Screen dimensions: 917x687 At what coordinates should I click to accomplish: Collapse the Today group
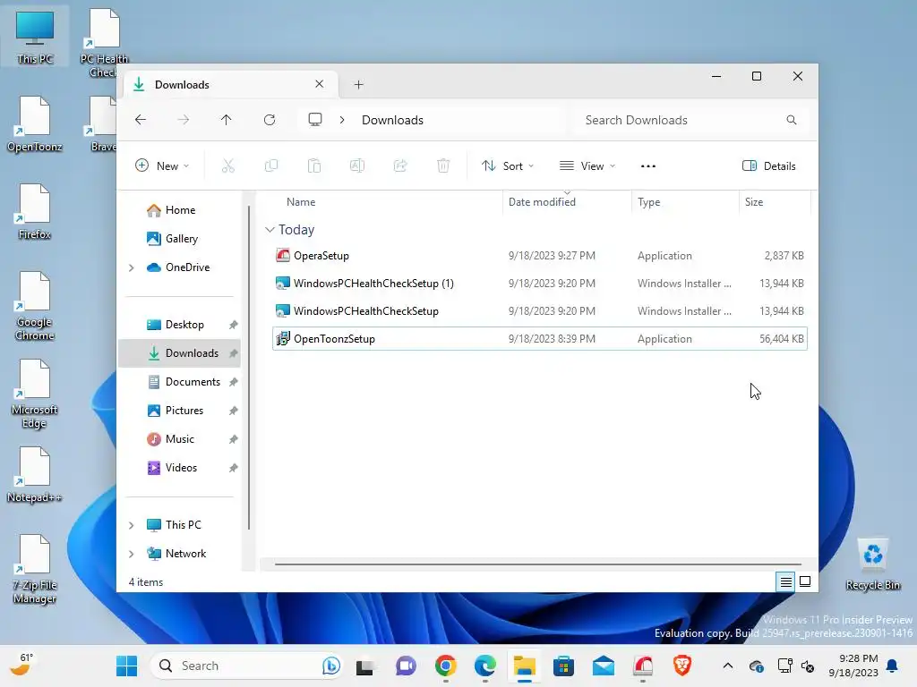click(x=270, y=230)
